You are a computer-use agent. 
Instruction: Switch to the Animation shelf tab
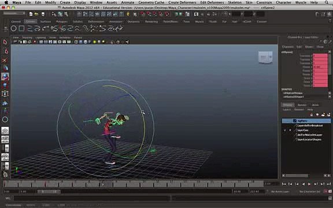[x=116, y=21]
